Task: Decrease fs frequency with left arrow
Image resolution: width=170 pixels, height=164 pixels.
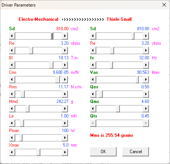Action: pyautogui.click(x=93, y=65)
